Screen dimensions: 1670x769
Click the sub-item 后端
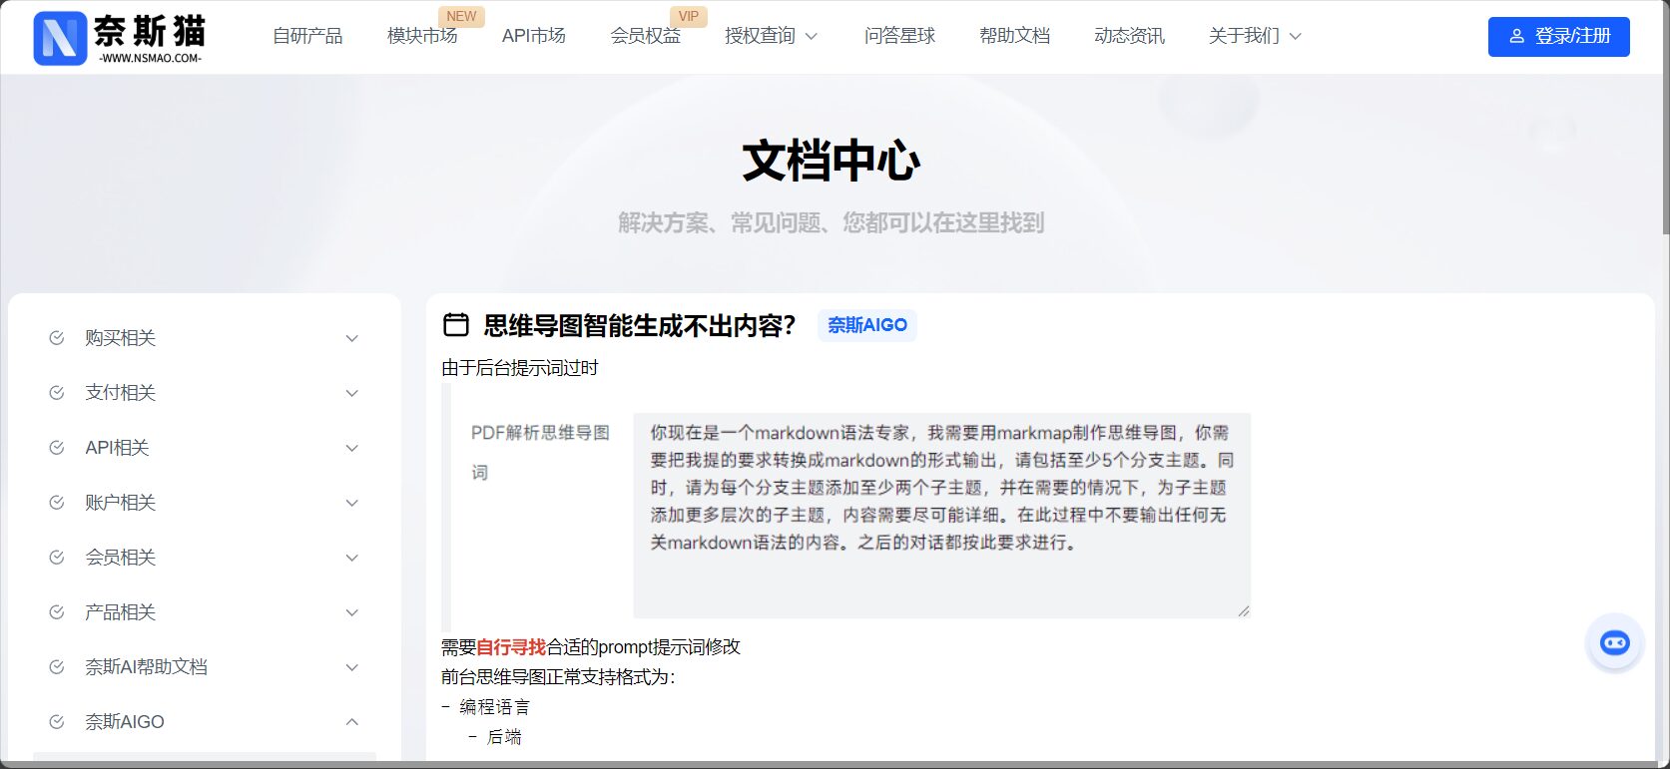[x=504, y=737]
